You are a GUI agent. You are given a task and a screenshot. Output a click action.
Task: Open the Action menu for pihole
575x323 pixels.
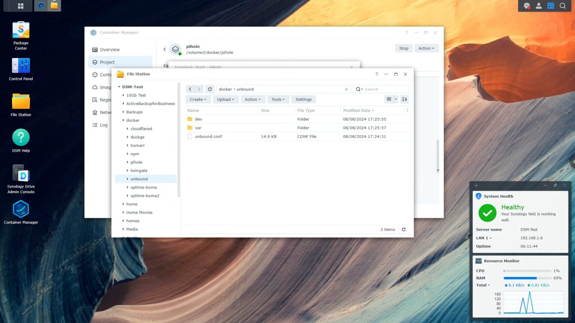pos(426,48)
